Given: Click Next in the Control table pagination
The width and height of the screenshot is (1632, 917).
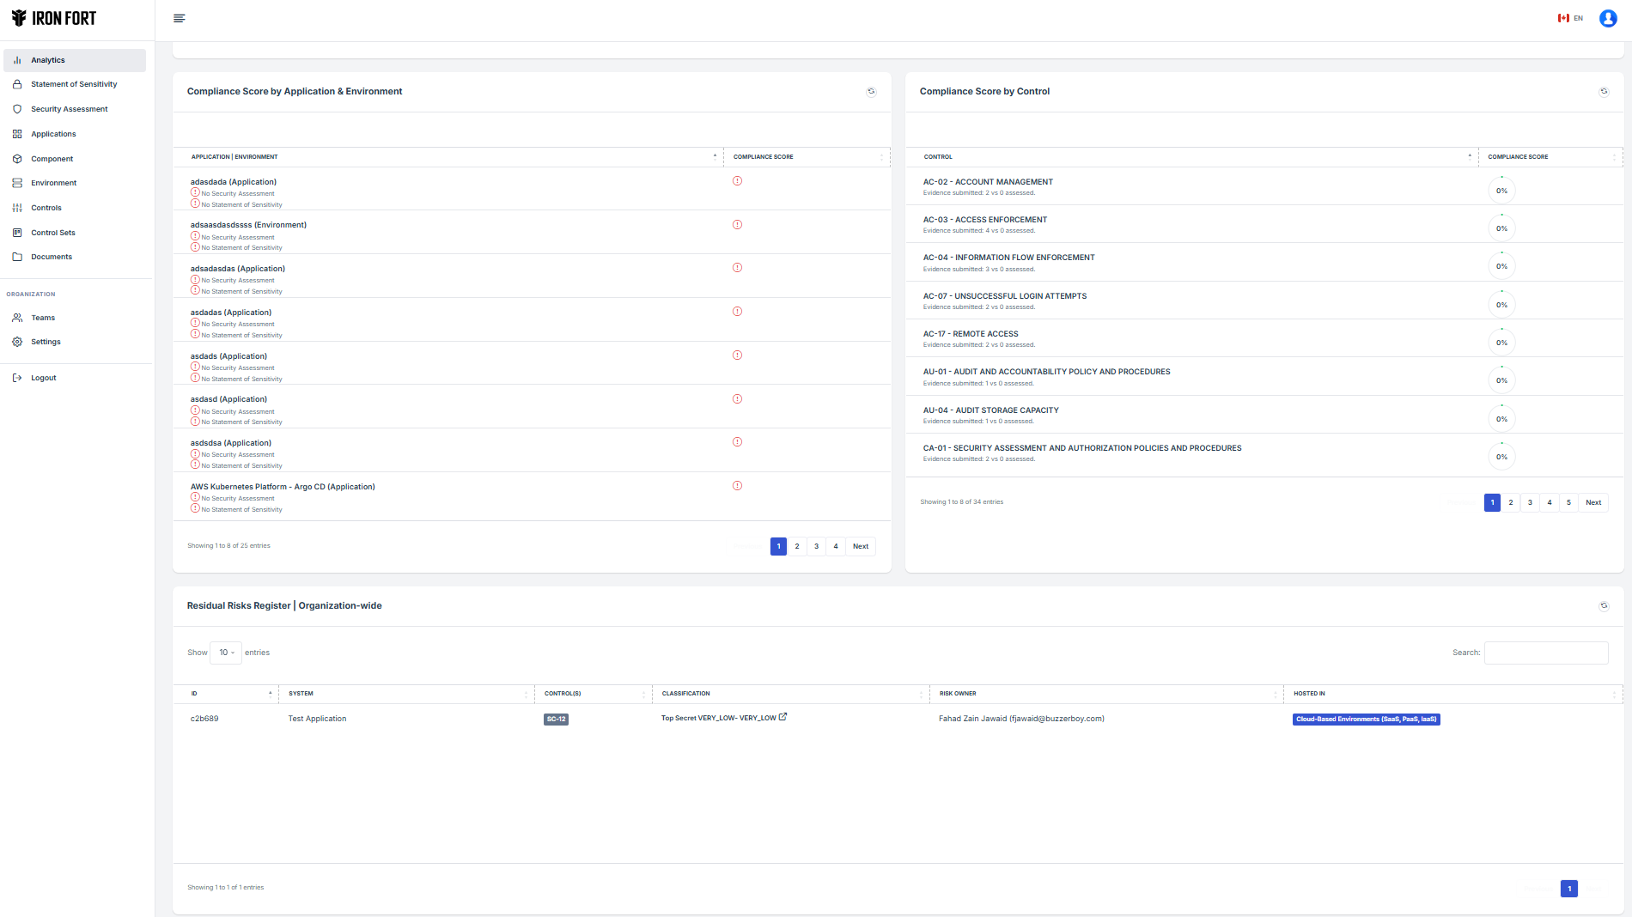Looking at the screenshot, I should pos(1592,503).
